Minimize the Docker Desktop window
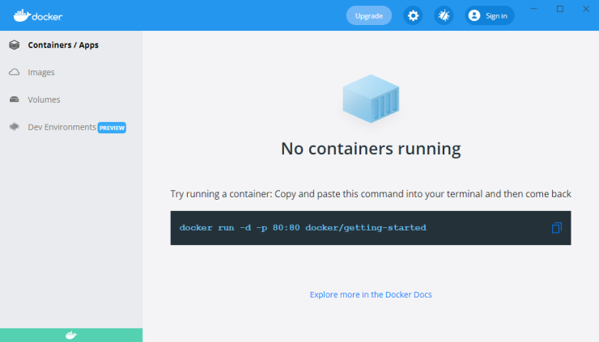This screenshot has width=599, height=342. [x=533, y=9]
